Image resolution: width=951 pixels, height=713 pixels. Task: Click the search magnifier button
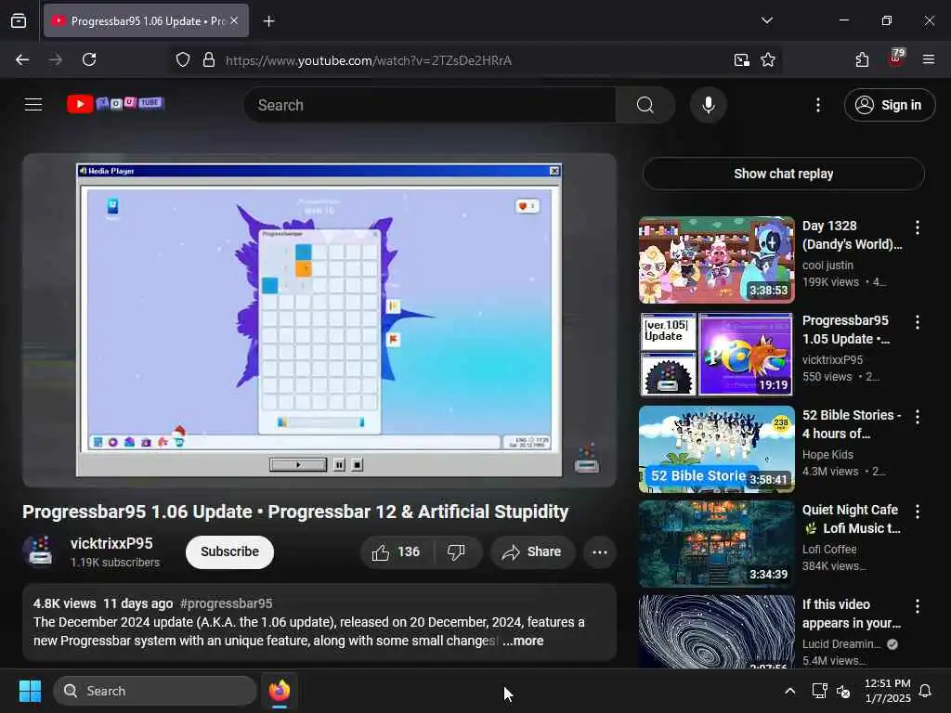645,105
